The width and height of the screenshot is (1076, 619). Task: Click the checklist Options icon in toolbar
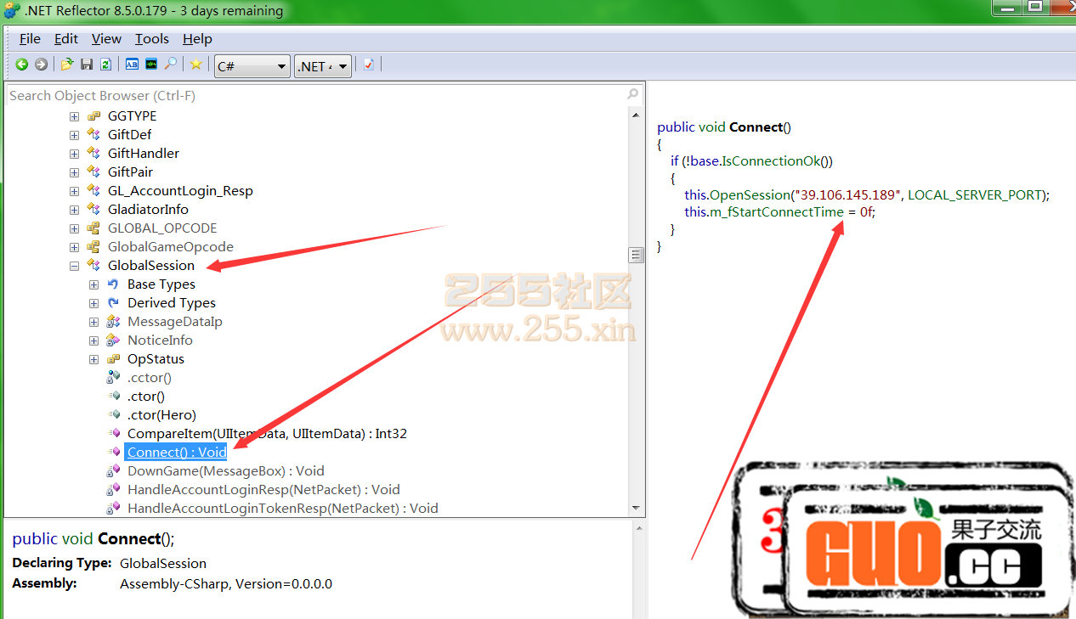[x=369, y=65]
